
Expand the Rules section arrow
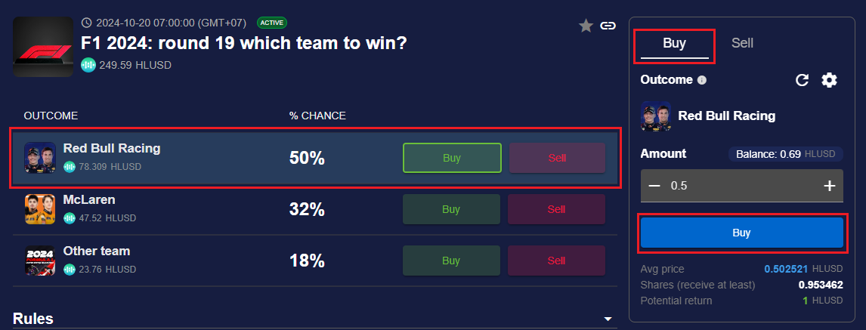(608, 319)
